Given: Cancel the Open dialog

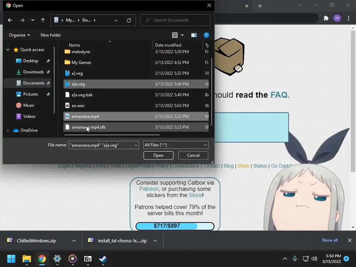Looking at the screenshot, I should (x=193, y=155).
